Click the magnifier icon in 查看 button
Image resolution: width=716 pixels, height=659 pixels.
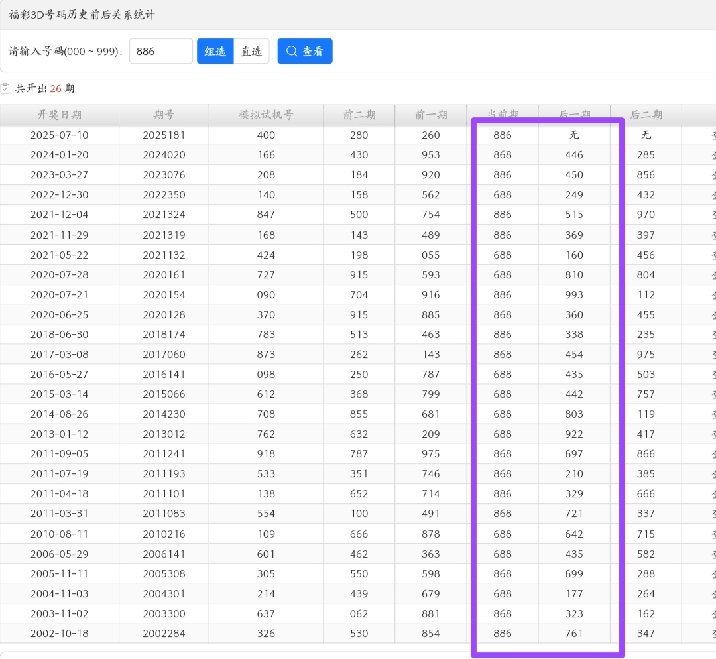pyautogui.click(x=292, y=51)
